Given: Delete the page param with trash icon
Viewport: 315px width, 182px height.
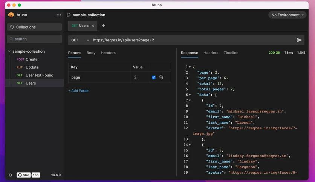Looking at the screenshot, I should tap(161, 77).
